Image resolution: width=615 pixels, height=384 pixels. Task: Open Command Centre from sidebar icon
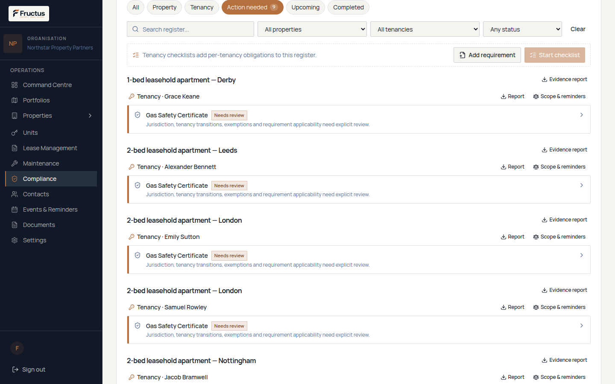(x=15, y=85)
